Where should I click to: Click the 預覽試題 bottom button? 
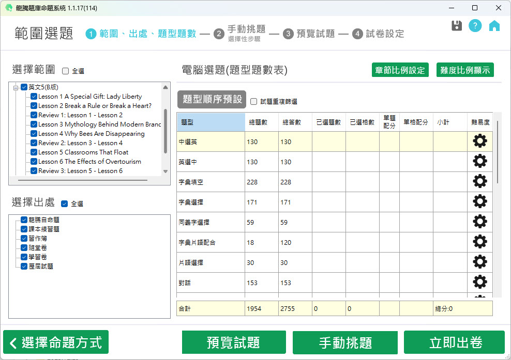click(234, 342)
